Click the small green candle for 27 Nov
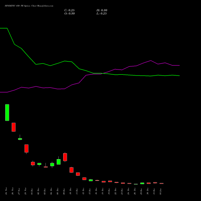201x201 pixels. pyautogui.click(x=20, y=139)
